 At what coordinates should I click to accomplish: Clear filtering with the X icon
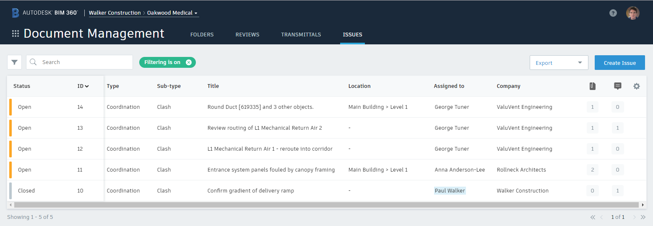point(189,62)
